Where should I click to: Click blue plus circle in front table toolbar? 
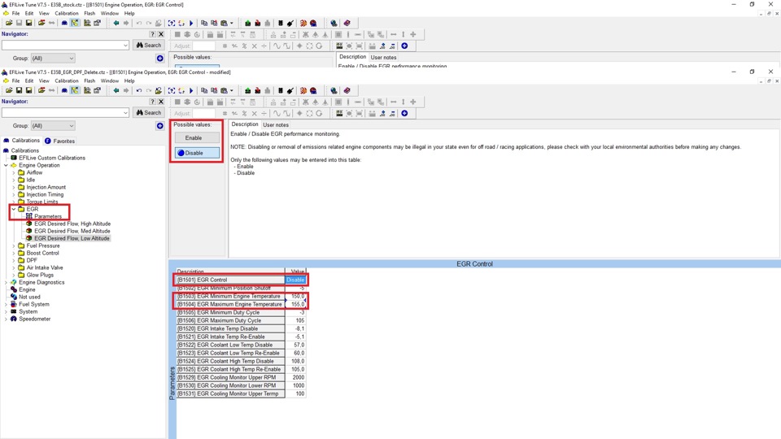click(x=404, y=114)
